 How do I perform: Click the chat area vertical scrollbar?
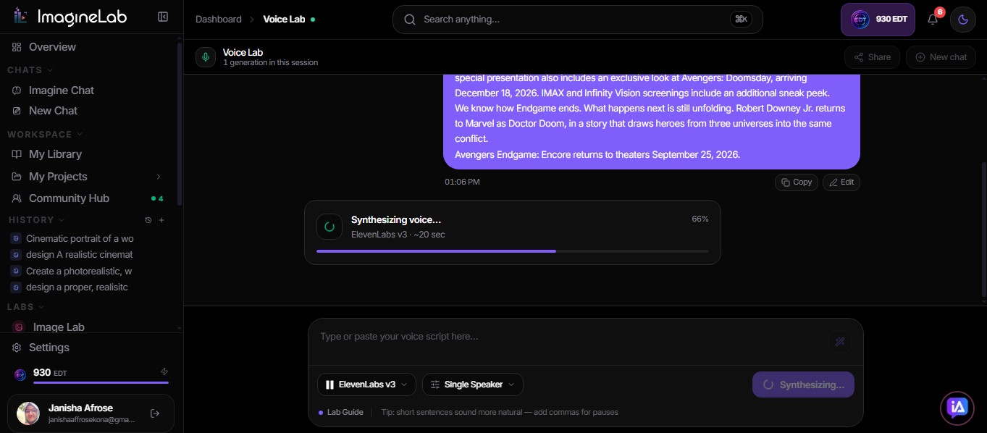click(x=983, y=228)
